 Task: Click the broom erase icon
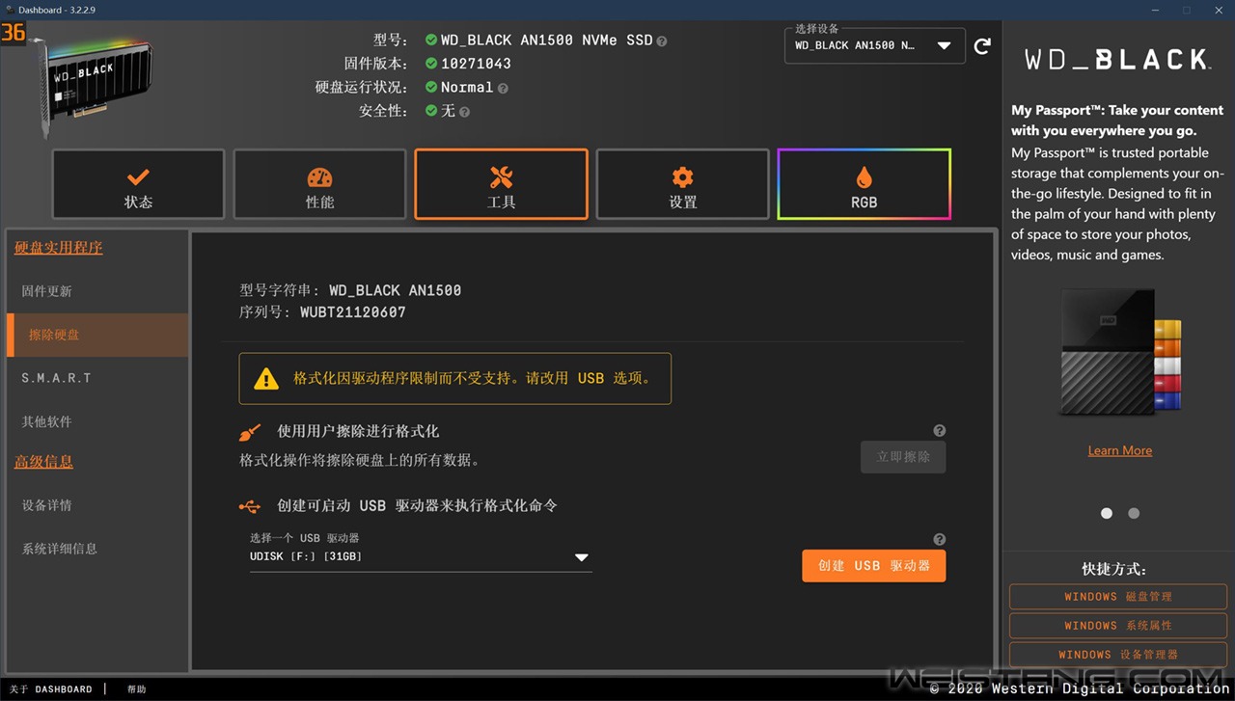click(250, 432)
